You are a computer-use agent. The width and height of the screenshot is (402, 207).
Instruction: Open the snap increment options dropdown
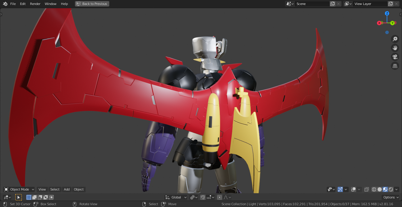tap(210, 197)
